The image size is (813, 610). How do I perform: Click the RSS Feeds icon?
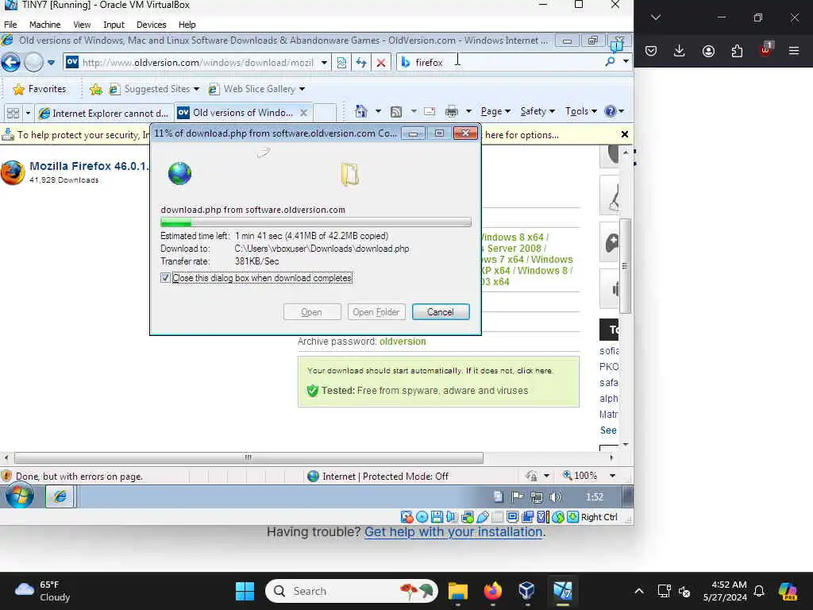point(396,111)
